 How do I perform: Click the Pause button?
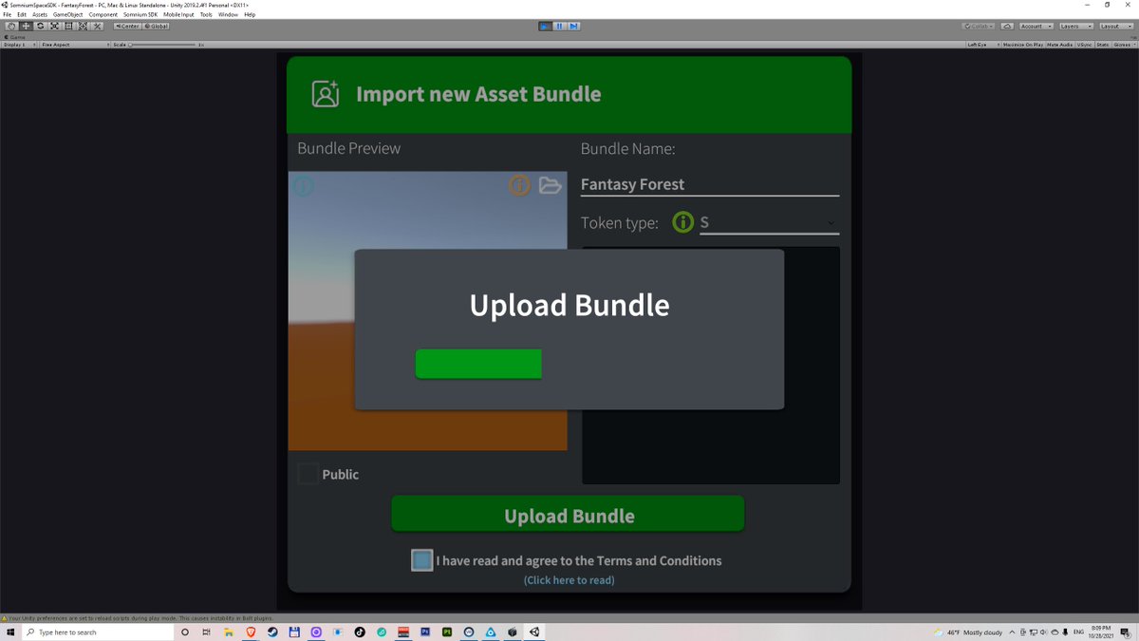(560, 26)
